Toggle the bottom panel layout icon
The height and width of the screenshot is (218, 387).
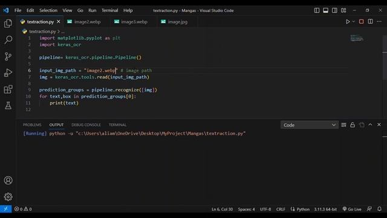325,10
